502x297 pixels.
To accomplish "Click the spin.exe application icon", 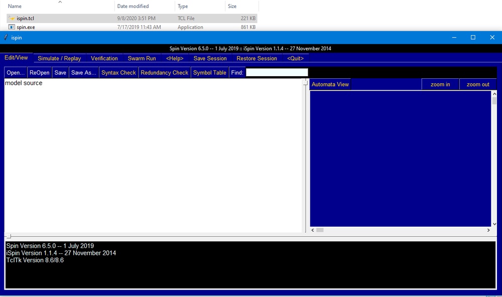I will click(12, 27).
